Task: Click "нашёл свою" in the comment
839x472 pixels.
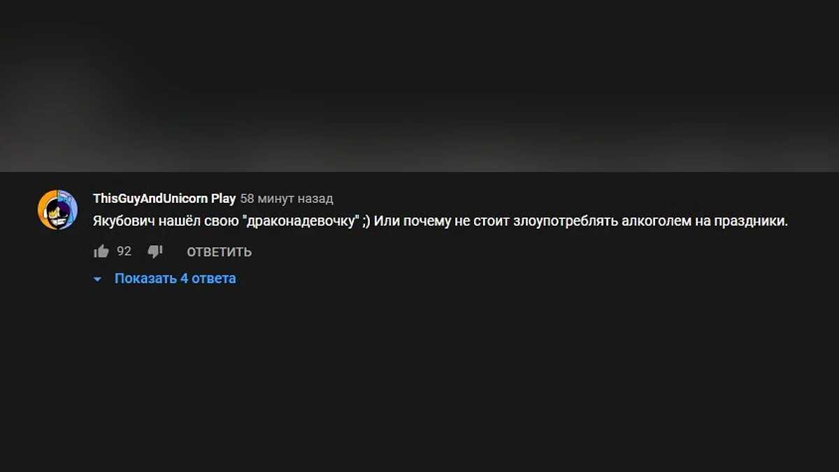Action: pos(191,221)
